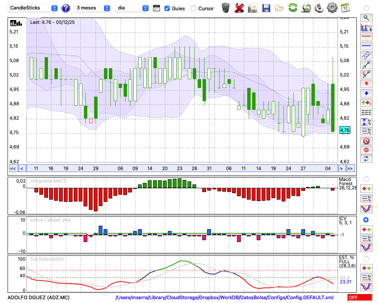Select the blue horizontal line tool
This screenshot has height=303, width=378.
tap(366, 46)
